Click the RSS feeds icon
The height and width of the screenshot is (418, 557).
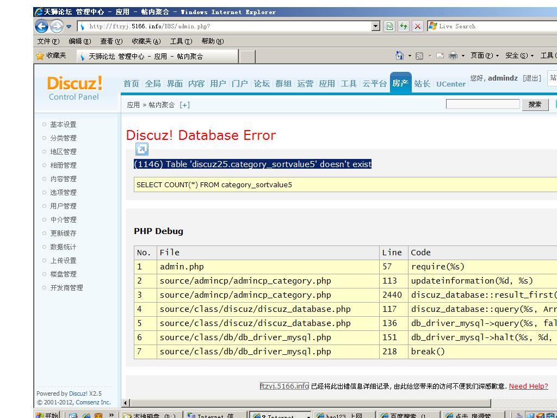(x=419, y=56)
